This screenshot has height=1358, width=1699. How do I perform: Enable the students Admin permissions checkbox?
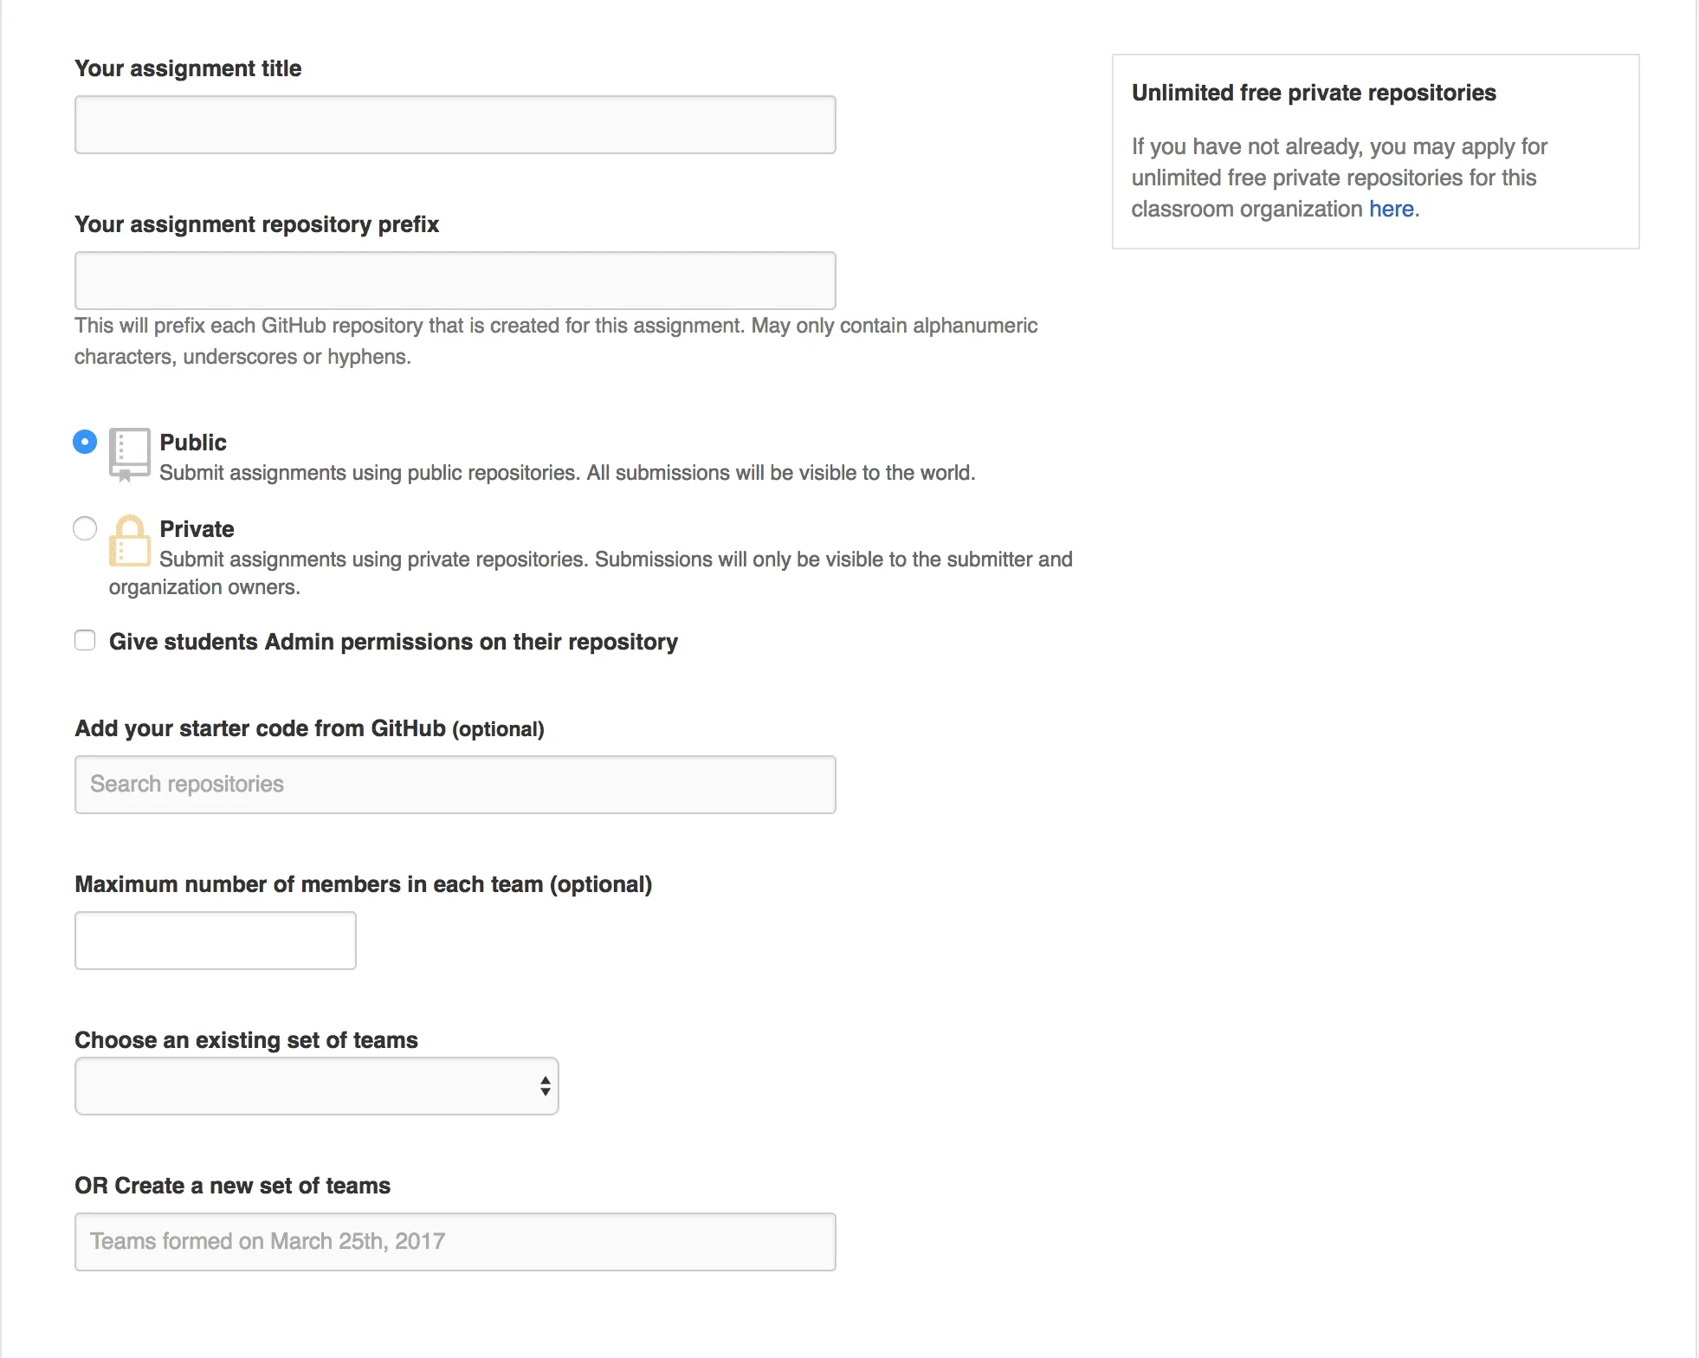[85, 640]
